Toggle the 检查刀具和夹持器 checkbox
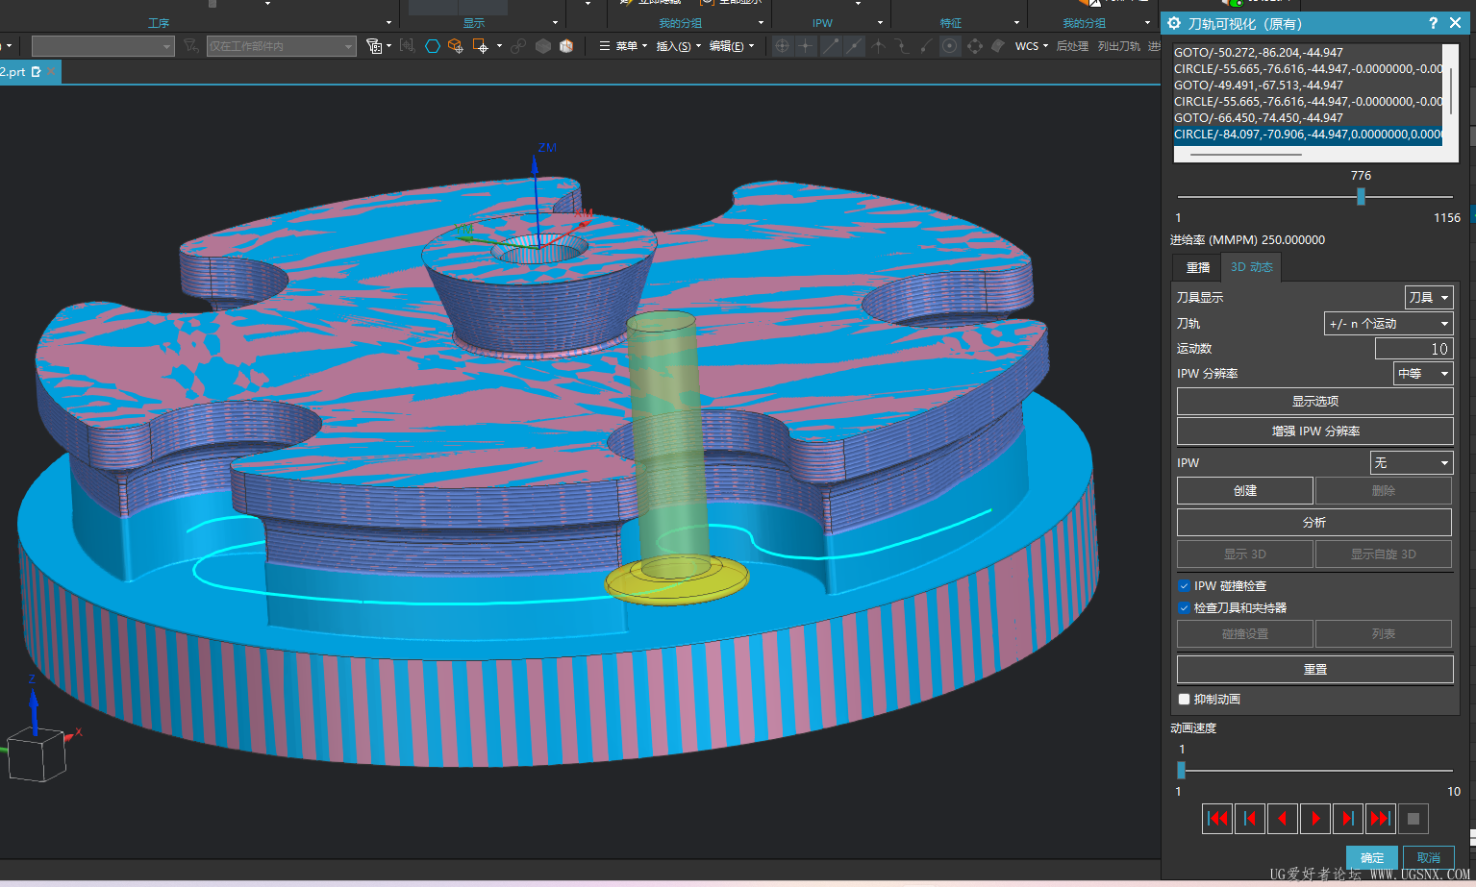This screenshot has height=887, width=1476. coord(1185,608)
